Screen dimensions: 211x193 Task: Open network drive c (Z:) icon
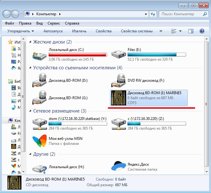pos(118,124)
